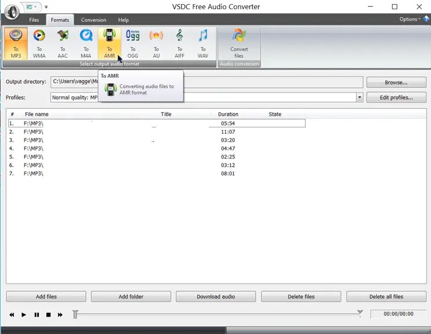
Task: Select file row 4 with duration 04:47
Action: click(x=156, y=149)
